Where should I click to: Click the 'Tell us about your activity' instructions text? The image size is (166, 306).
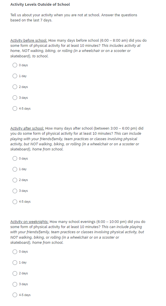pos(74,18)
